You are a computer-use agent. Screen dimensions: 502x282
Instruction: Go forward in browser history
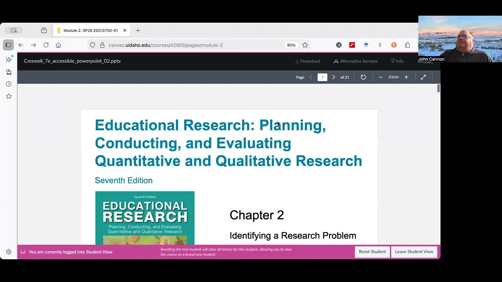pos(33,45)
